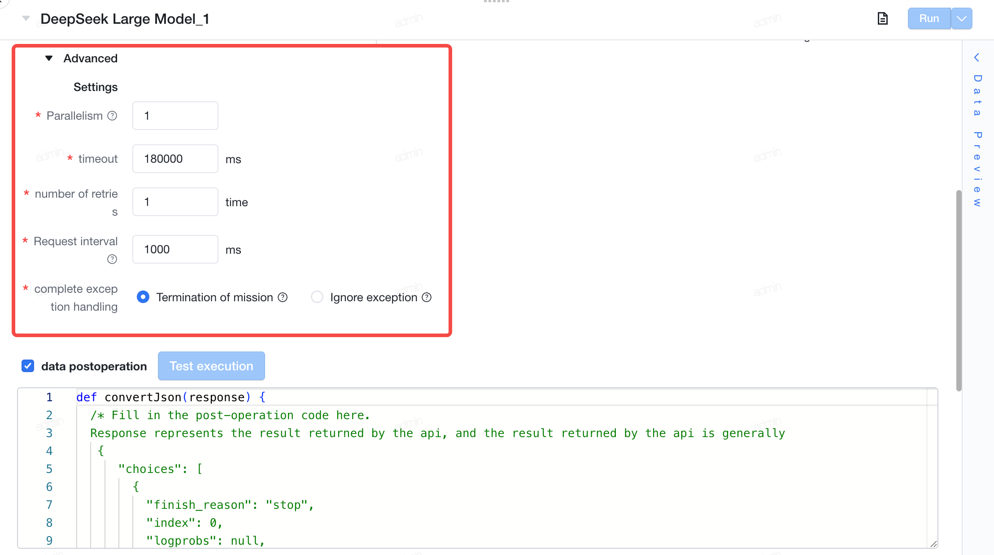Open the vertical Data Preview tab

[x=977, y=140]
